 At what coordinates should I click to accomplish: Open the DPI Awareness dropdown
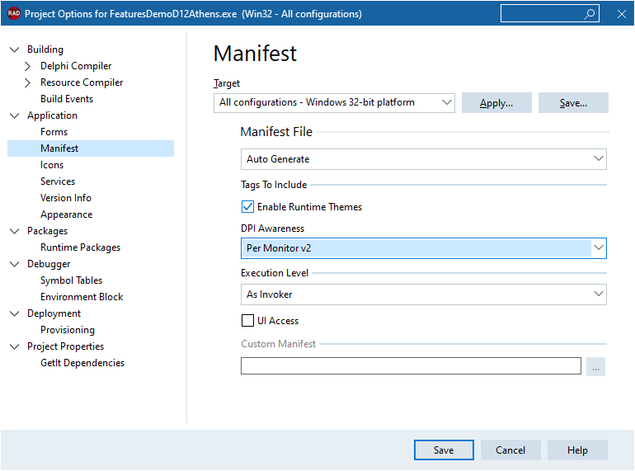(424, 248)
